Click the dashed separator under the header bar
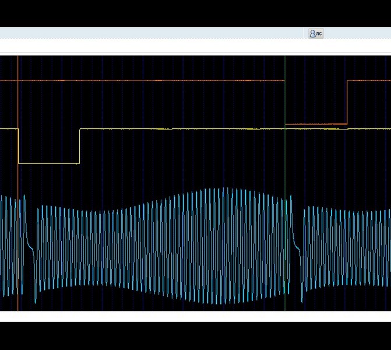391x350 pixels. coord(196,38)
